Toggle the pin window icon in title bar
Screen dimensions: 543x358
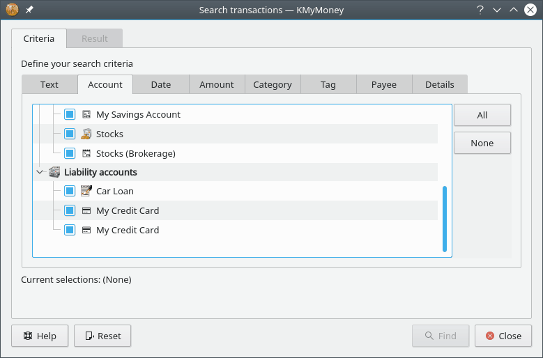(x=29, y=10)
